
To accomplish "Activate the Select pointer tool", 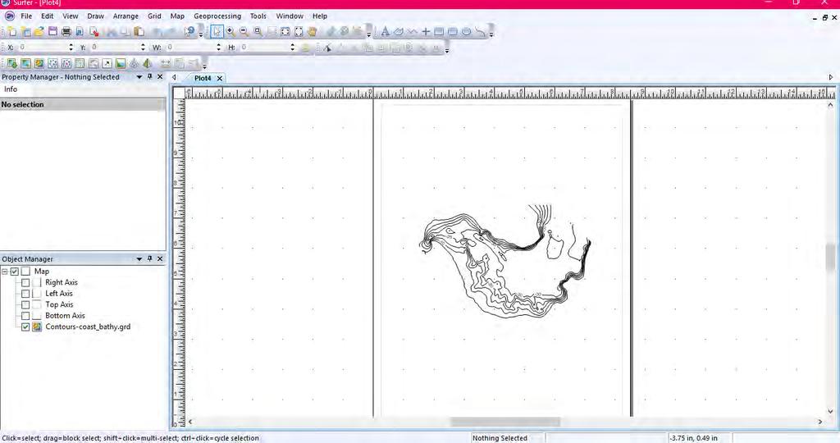I will [217, 32].
